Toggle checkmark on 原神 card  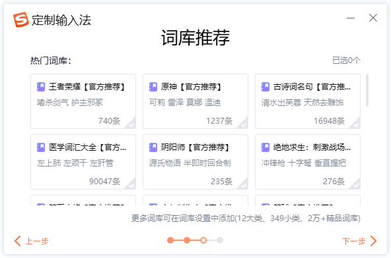(x=243, y=124)
